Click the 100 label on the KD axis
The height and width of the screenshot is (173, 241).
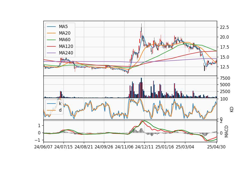point(224,99)
